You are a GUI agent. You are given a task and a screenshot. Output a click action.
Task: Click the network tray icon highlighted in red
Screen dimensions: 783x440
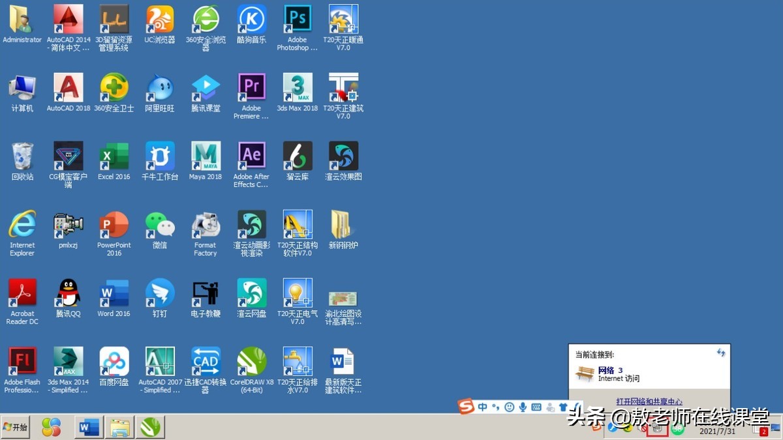658,428
